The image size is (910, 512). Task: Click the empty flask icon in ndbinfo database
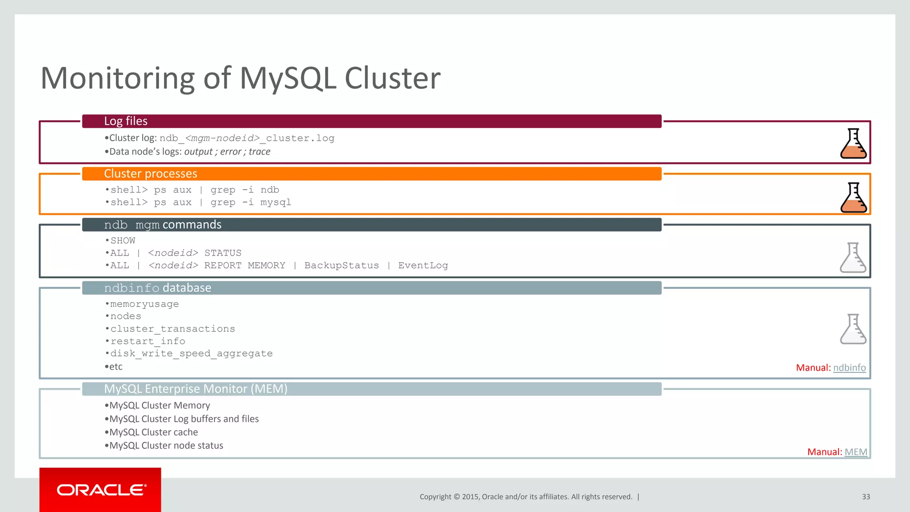click(853, 329)
